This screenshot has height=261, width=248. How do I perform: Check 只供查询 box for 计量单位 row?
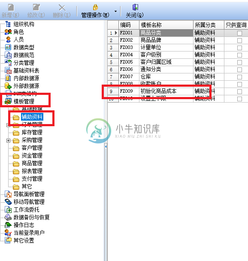(x=239, y=48)
